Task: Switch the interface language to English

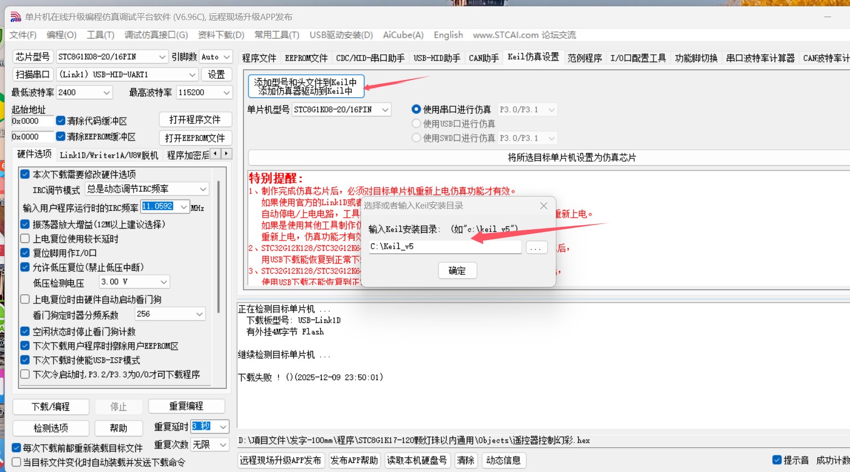Action: coord(448,35)
